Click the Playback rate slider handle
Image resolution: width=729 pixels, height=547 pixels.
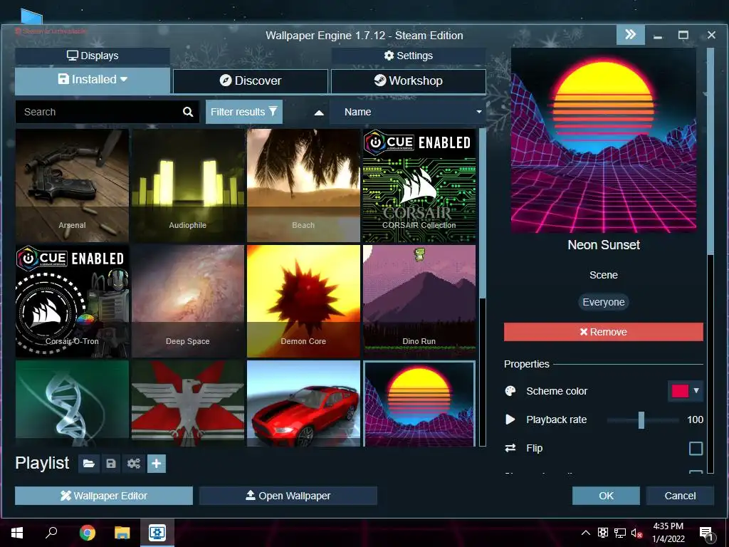641,420
